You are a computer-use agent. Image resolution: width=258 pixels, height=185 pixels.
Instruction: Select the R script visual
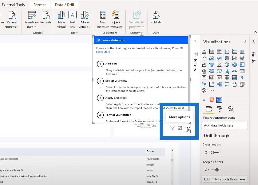click(x=242, y=77)
